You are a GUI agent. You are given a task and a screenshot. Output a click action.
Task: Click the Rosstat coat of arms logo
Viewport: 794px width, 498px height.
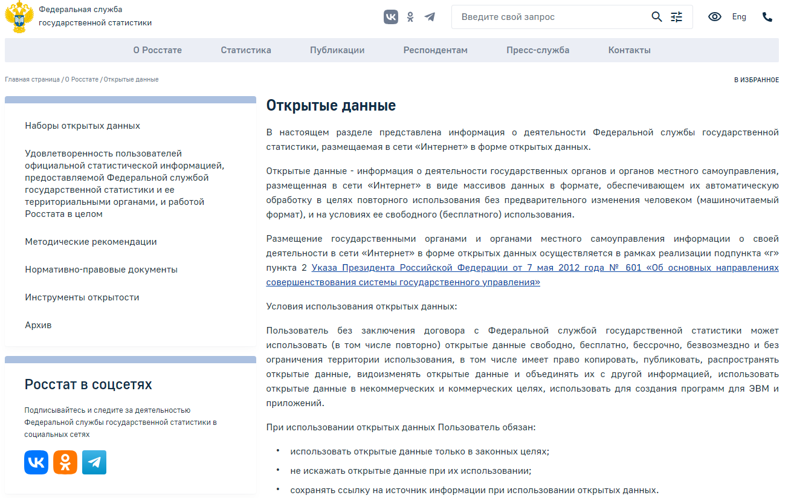(x=19, y=17)
